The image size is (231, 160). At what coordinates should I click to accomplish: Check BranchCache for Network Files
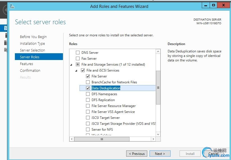click(x=88, y=82)
